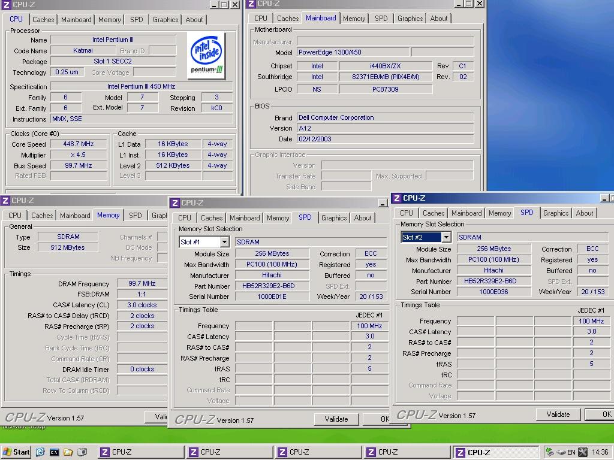614x460 pixels.
Task: Click the taskbar clock showing 14:36
Action: [x=600, y=452]
